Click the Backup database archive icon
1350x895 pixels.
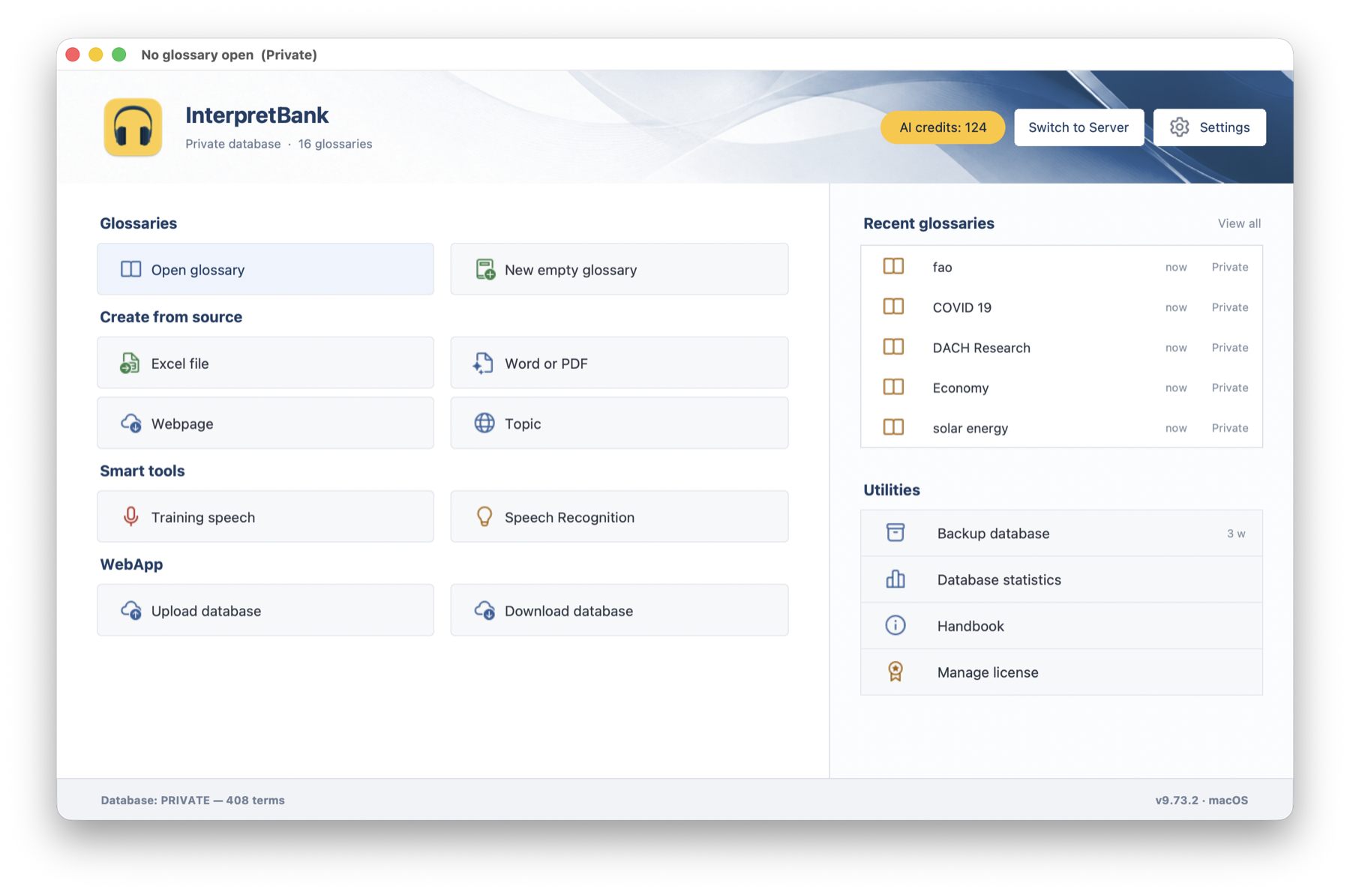[895, 532]
